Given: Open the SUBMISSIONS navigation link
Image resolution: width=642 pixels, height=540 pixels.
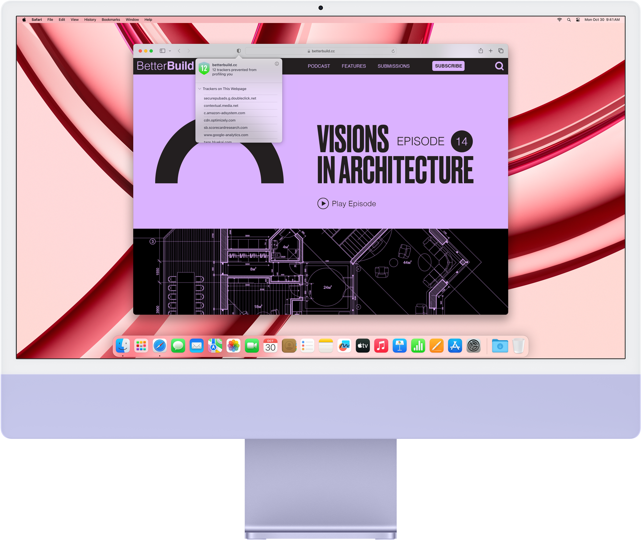Looking at the screenshot, I should tap(394, 66).
